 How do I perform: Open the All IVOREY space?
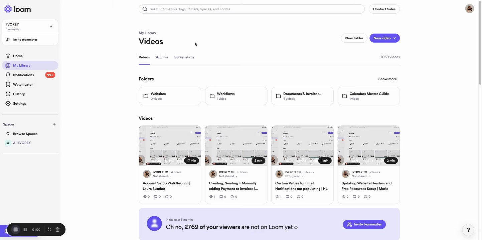pos(30,143)
